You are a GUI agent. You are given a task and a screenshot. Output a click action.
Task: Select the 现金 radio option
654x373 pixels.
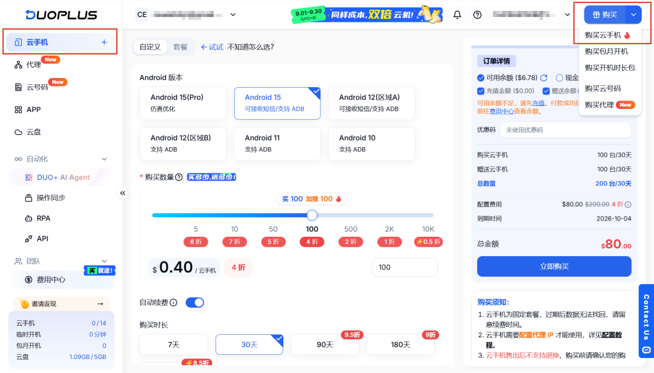pyautogui.click(x=560, y=78)
